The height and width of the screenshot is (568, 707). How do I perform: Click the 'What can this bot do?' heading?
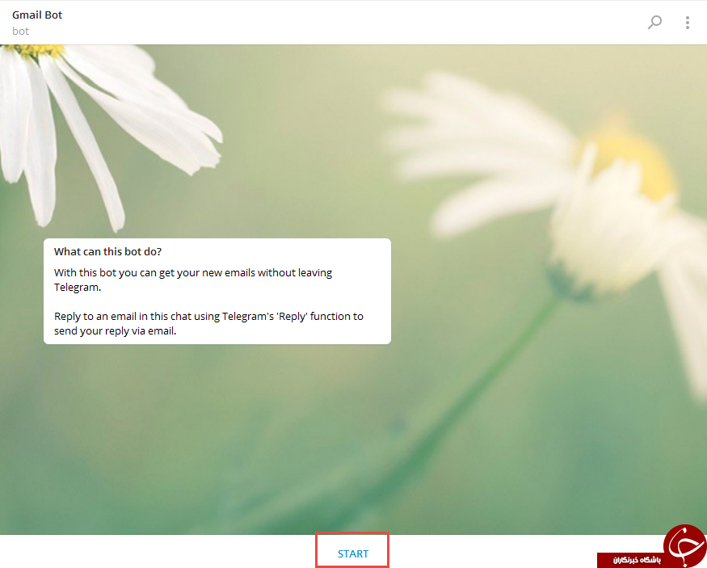(107, 251)
